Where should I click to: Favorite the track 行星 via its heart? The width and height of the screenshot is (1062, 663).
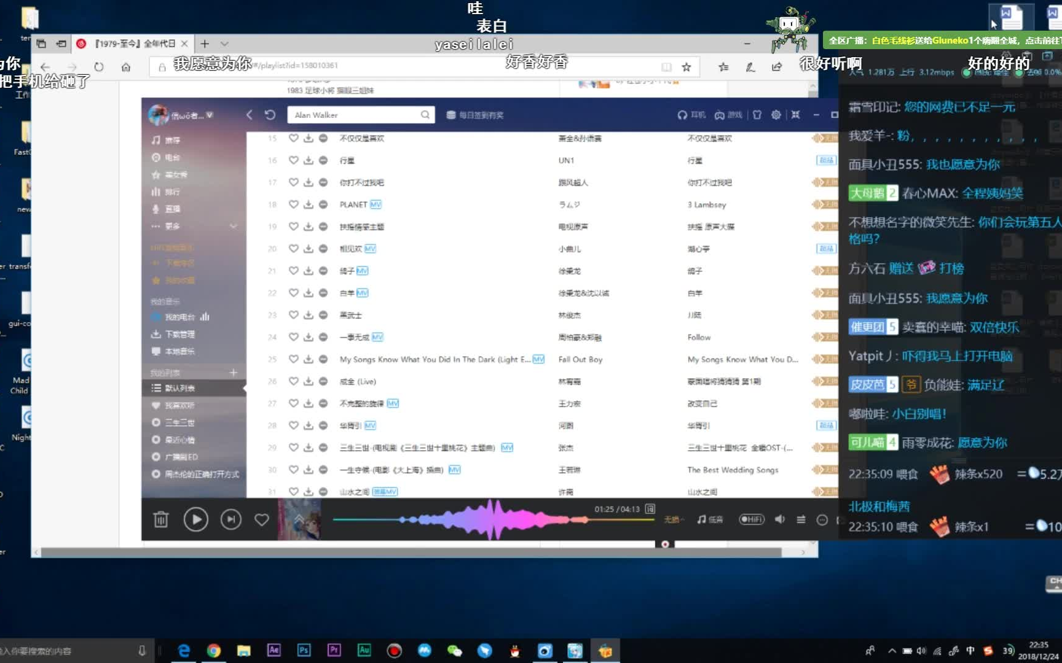pyautogui.click(x=293, y=160)
